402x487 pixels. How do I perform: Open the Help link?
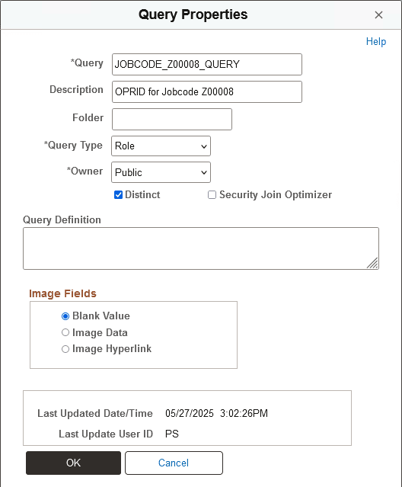pyautogui.click(x=376, y=41)
